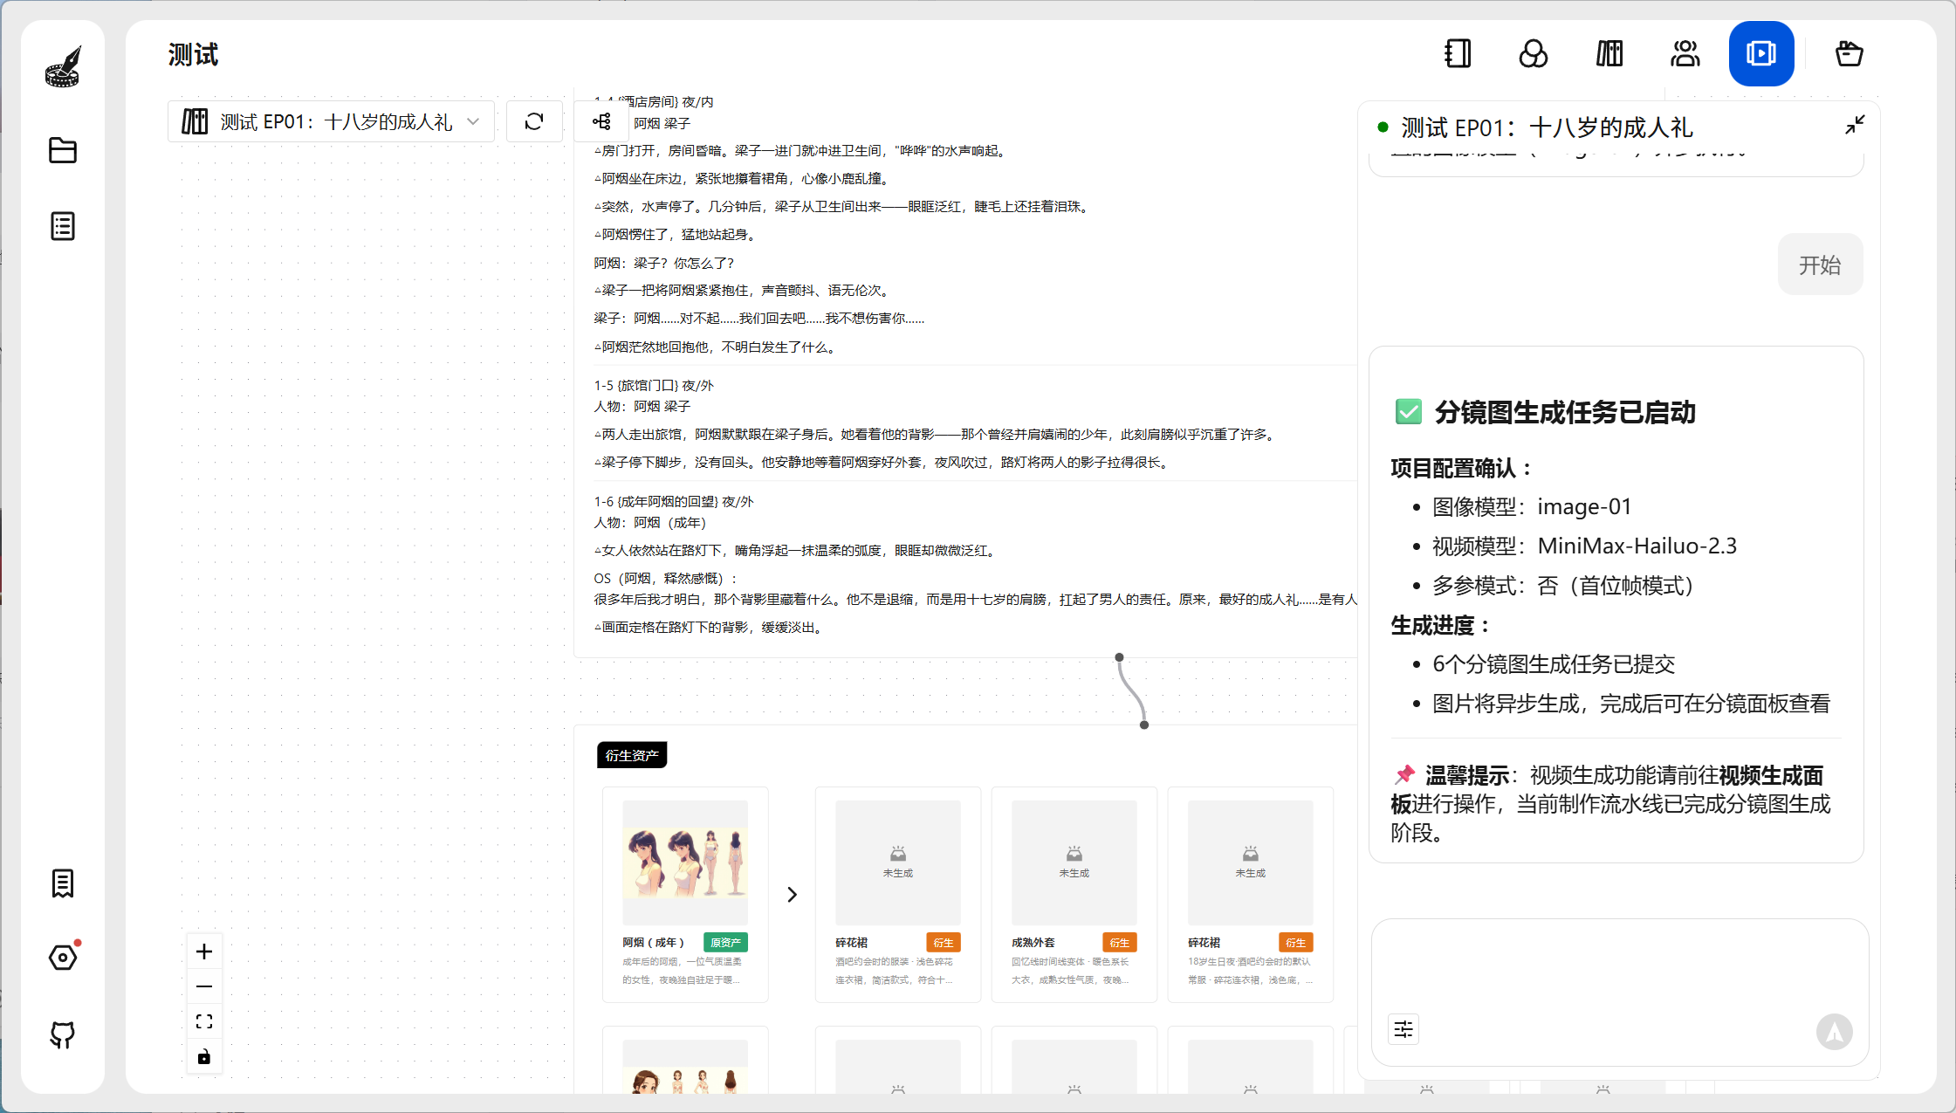
Task: Open the script notebook icon in top bar
Action: (1457, 54)
